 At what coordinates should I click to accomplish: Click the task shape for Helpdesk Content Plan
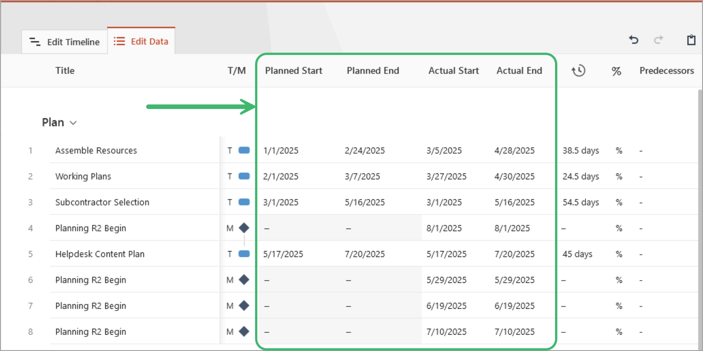click(244, 254)
